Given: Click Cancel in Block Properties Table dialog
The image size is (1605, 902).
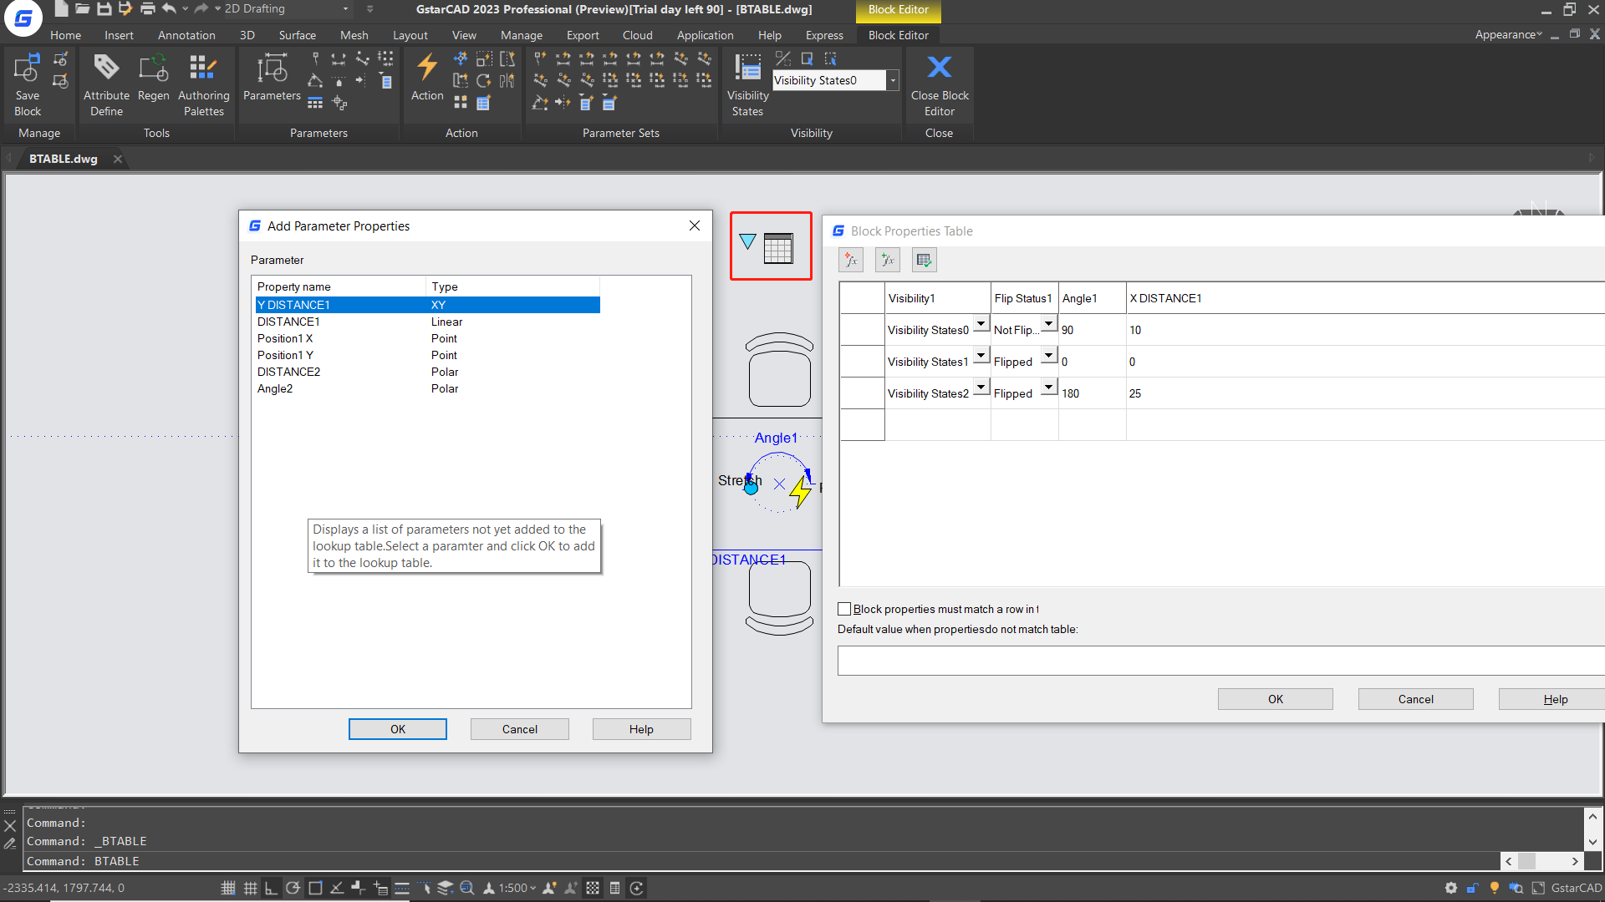Looking at the screenshot, I should (x=1415, y=699).
